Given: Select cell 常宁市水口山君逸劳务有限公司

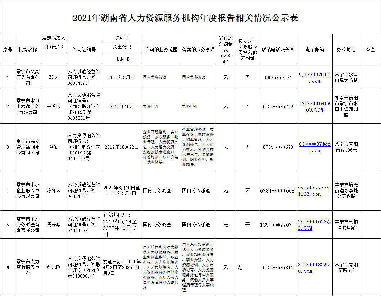Looking at the screenshot, I should tap(28, 106).
